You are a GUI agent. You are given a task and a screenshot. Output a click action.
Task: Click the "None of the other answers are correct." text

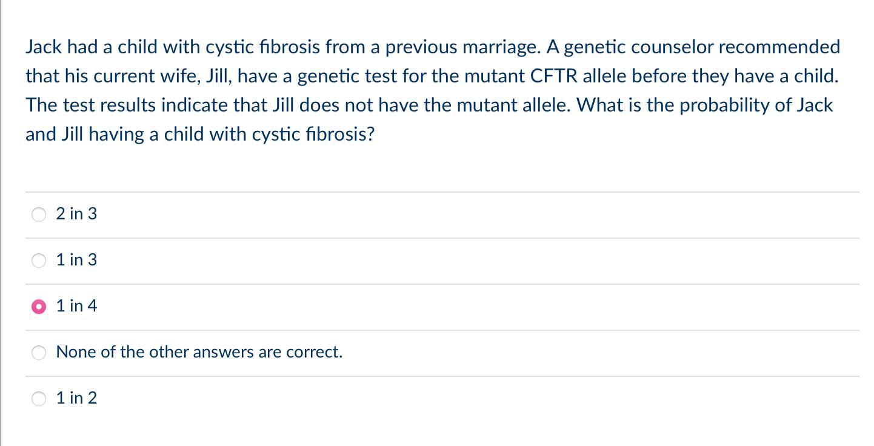tap(199, 352)
